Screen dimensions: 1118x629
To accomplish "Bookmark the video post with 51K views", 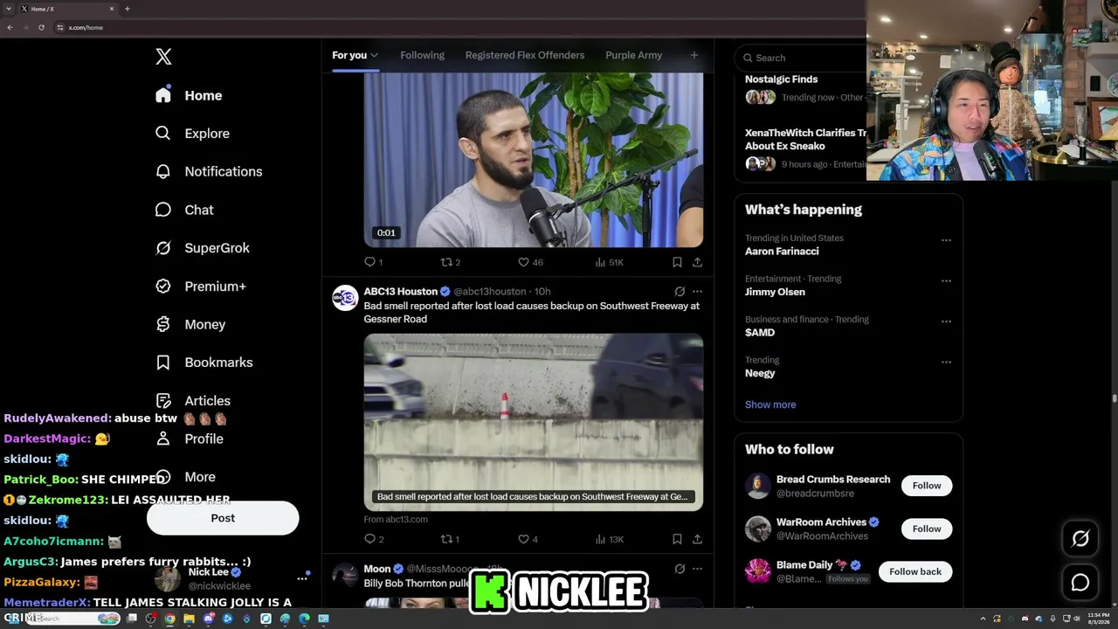I will (677, 262).
